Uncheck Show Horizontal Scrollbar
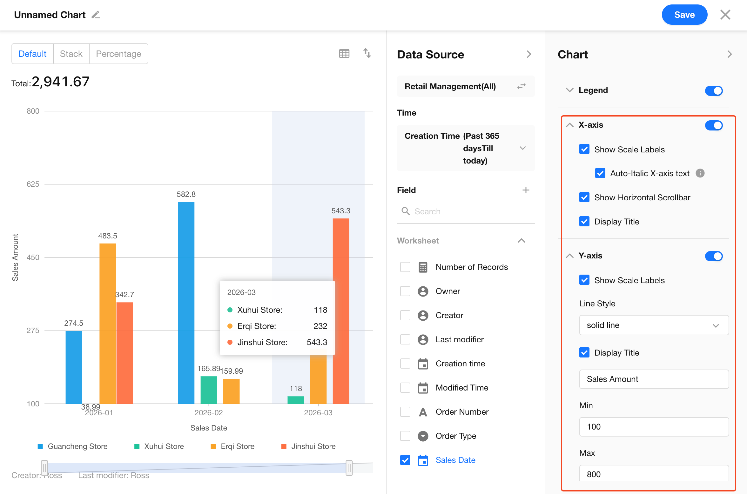Viewport: 747px width, 494px height. (584, 197)
